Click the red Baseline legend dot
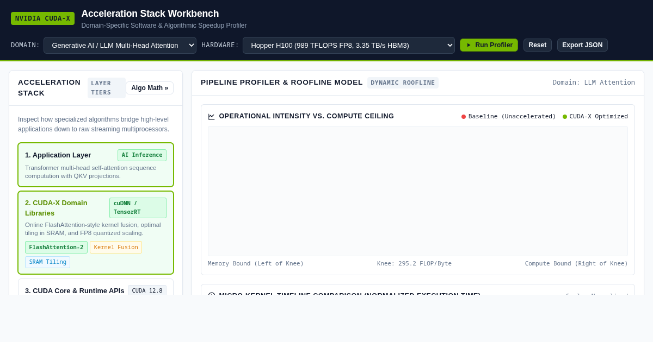The width and height of the screenshot is (653, 342). pos(464,117)
